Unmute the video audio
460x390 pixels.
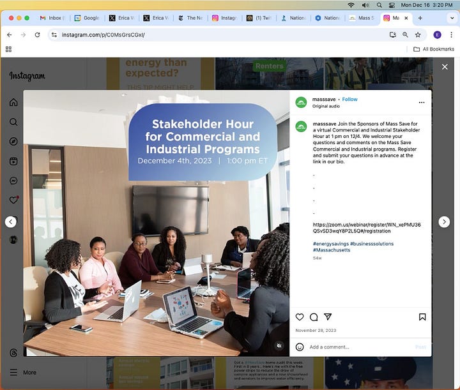pyautogui.click(x=279, y=346)
